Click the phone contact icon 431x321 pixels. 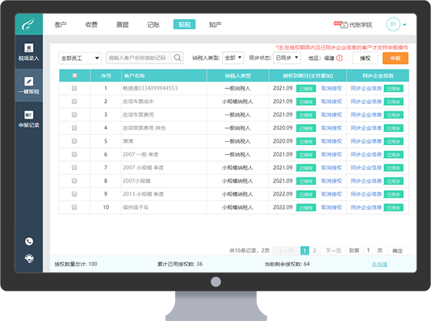[x=29, y=241]
